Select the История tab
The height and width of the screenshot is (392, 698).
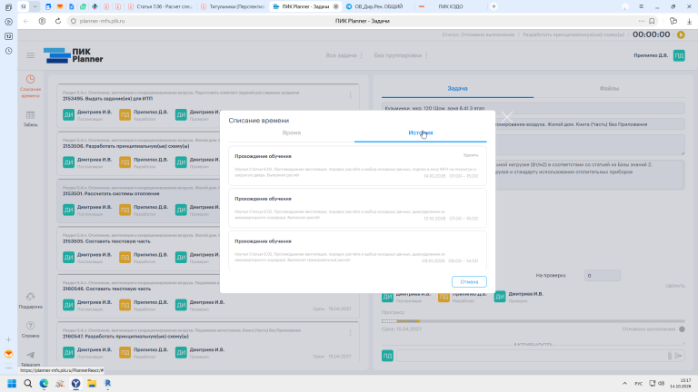click(x=421, y=132)
